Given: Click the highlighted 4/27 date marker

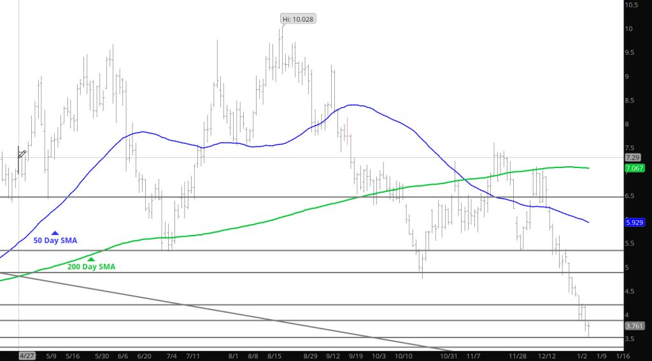Looking at the screenshot, I should [x=26, y=355].
